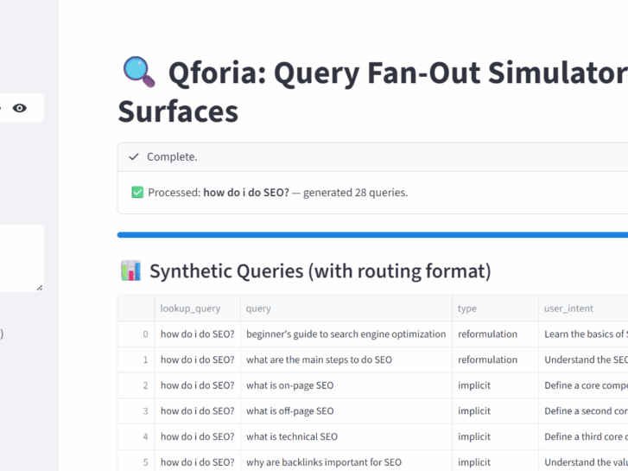This screenshot has width=628, height=471.
Task: Click row index 3 in the table
Action: 136,411
